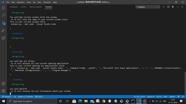Screen dimensions: 186x104
Task: Open Bandicam recorder from taskbar
Action: pos(145,101)
